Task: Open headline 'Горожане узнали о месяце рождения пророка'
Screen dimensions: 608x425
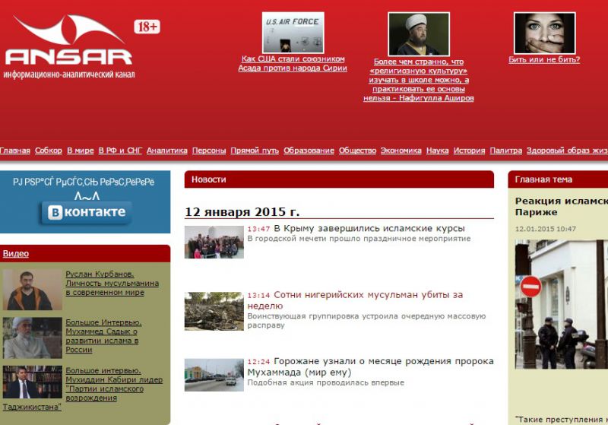Action: pyautogui.click(x=370, y=366)
